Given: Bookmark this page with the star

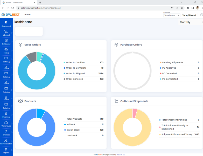Looking at the screenshot, I should click(x=182, y=8).
